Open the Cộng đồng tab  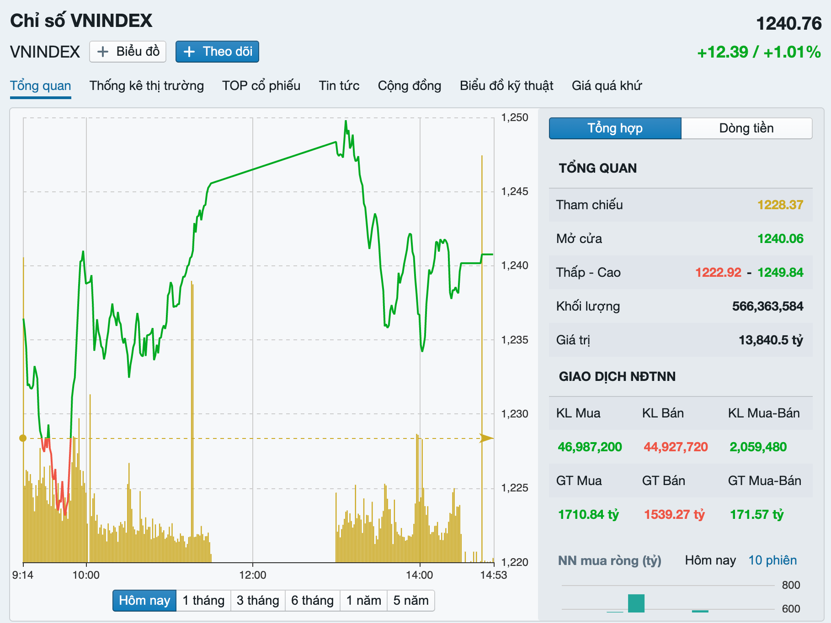410,85
